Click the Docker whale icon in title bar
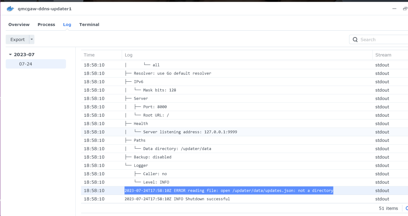The image size is (408, 216). click(10, 9)
